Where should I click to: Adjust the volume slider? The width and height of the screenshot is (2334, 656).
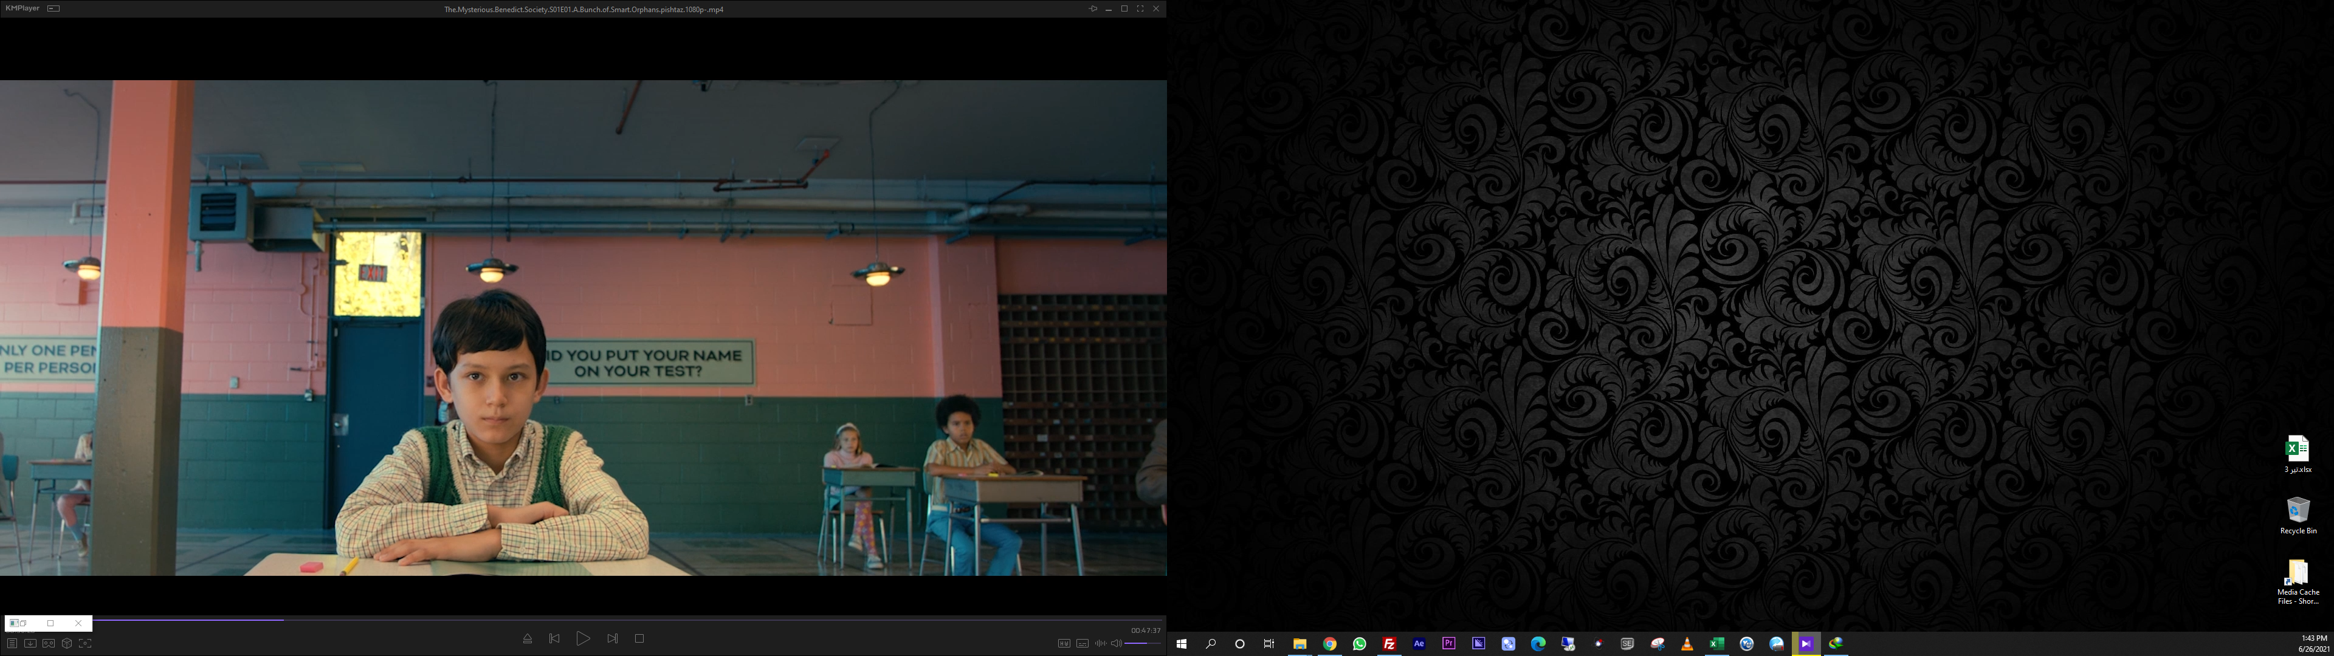coord(1143,643)
